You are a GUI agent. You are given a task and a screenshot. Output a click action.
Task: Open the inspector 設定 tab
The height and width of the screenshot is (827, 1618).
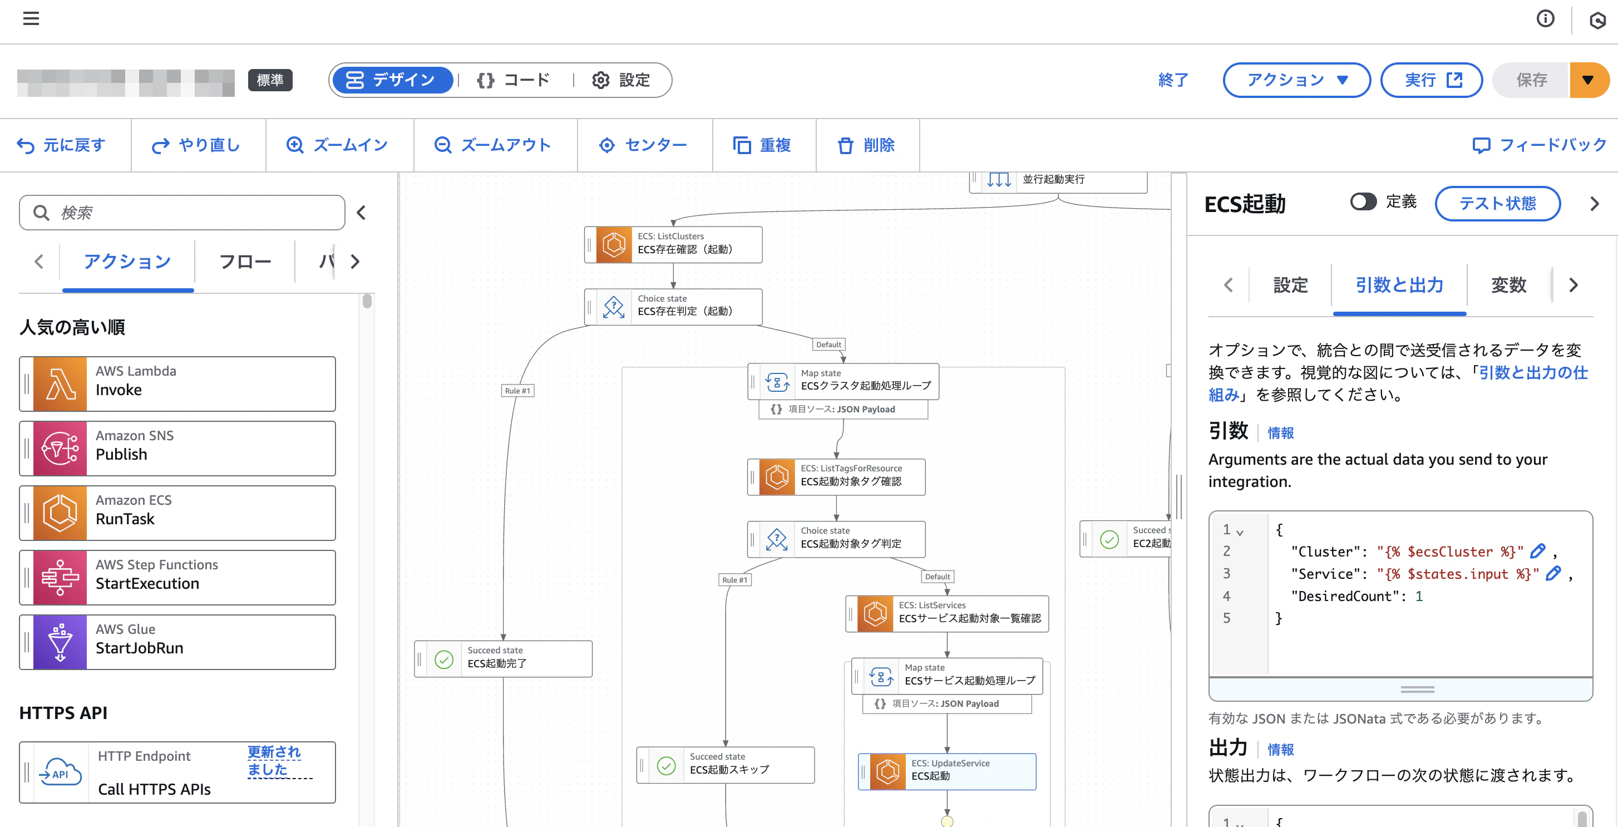[x=1290, y=285]
